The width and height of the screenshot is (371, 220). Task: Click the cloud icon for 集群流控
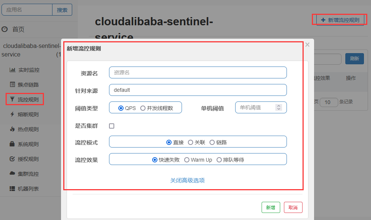(x=12, y=173)
